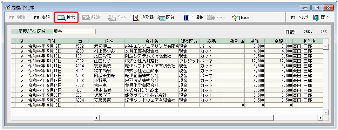Viewport: 338px width, 130px height.
Task: Click the vertical scrollbar down arrow
Action: [326, 112]
